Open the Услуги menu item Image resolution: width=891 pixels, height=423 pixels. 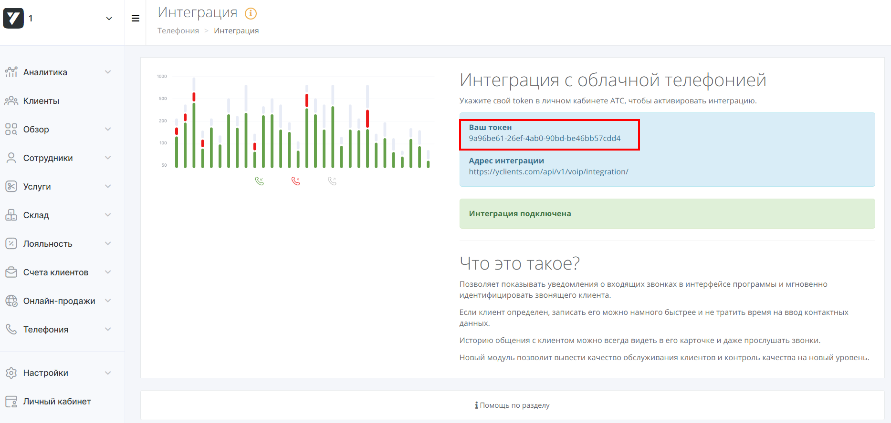(x=37, y=187)
